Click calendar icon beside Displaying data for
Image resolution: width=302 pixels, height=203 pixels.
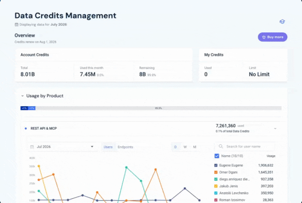tap(17, 24)
